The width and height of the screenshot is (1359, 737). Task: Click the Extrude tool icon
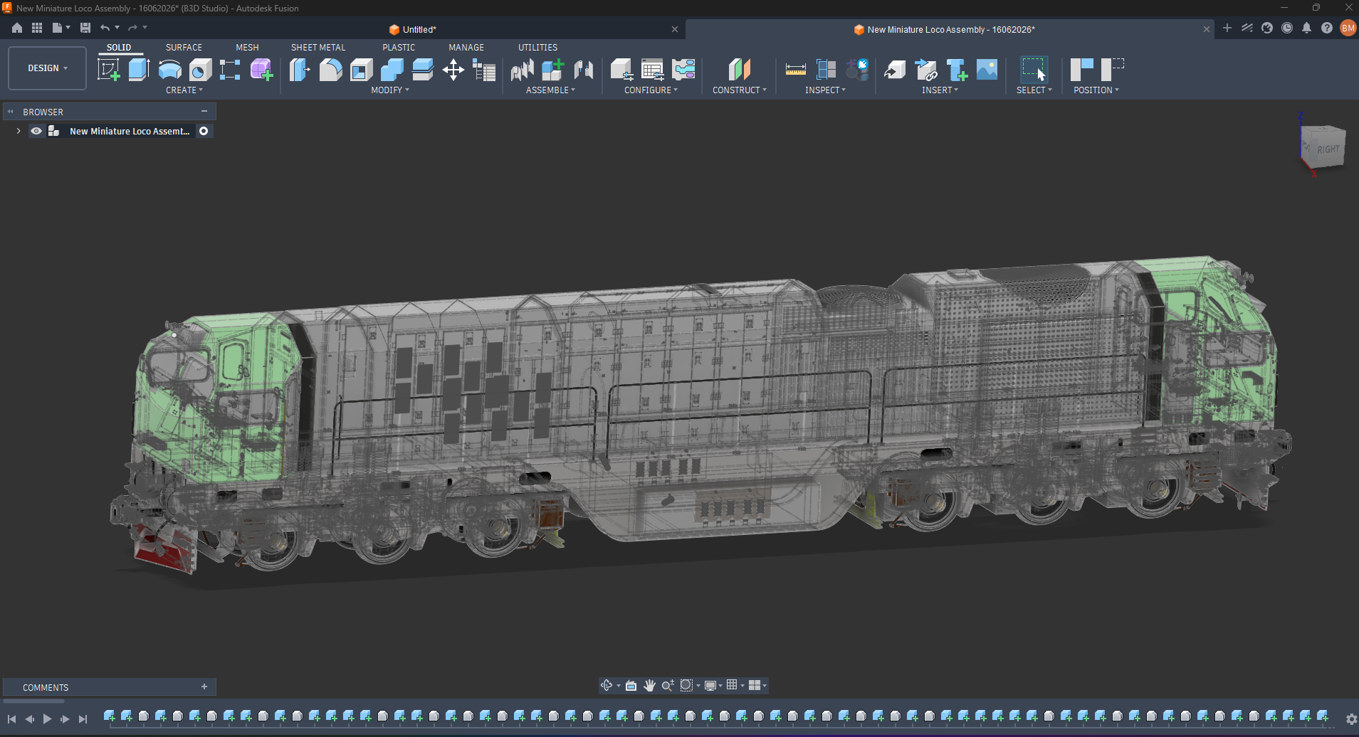click(x=139, y=70)
